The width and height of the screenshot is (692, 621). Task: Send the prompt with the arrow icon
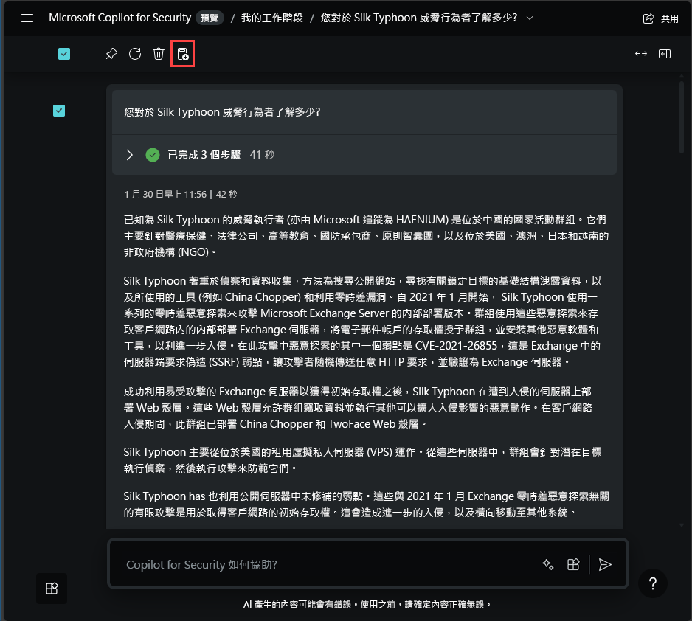click(x=605, y=564)
